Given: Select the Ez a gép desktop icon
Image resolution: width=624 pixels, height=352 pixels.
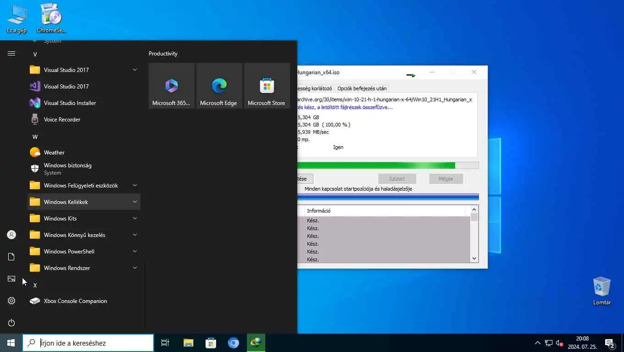Looking at the screenshot, I should point(17,19).
